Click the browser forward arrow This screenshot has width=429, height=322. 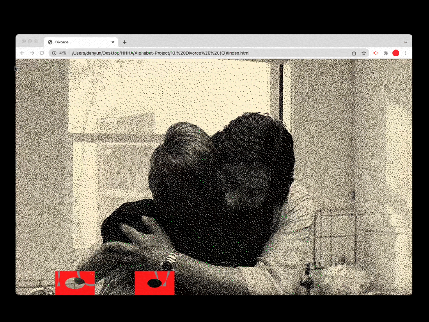(32, 53)
